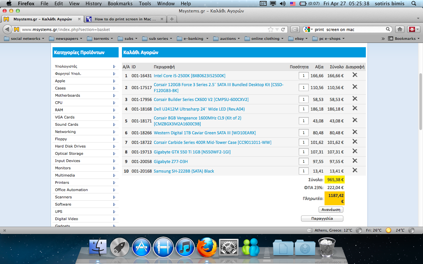Remove Corsair 8GB Vengeance row with X
This screenshot has width=423, height=264.
pyautogui.click(x=355, y=120)
